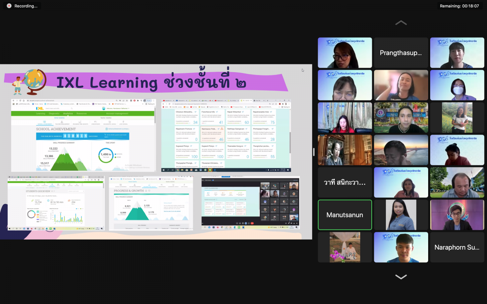
Task: Grab the divider handle beside the gallery
Action: coord(314,152)
